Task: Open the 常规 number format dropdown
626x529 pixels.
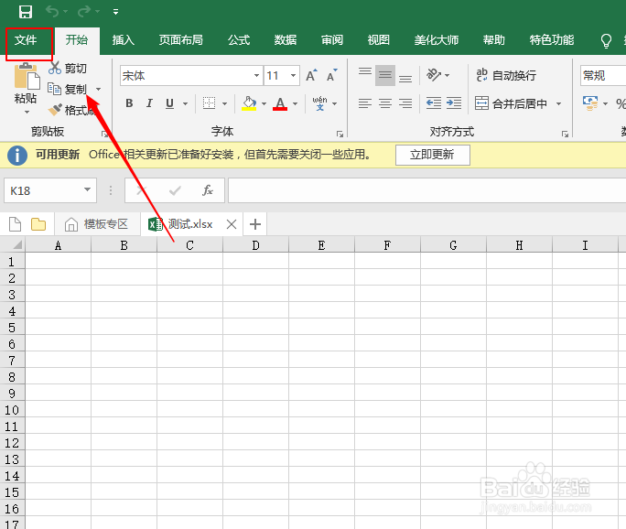Action: tap(603, 75)
